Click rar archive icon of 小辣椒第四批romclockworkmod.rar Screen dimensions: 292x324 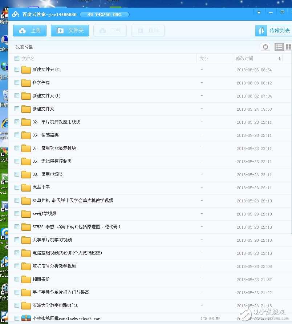(26, 318)
